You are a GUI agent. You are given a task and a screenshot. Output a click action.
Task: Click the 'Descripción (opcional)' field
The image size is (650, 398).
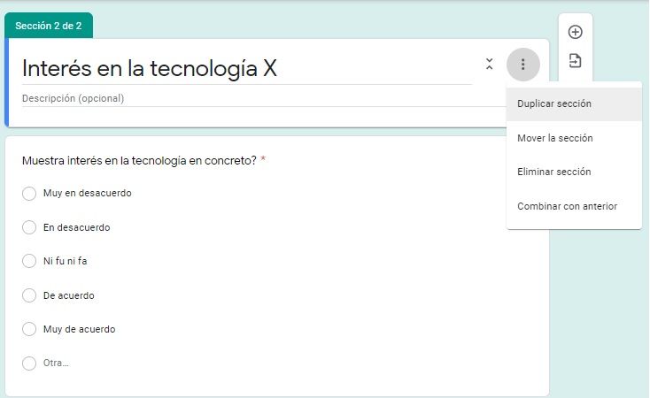(73, 98)
